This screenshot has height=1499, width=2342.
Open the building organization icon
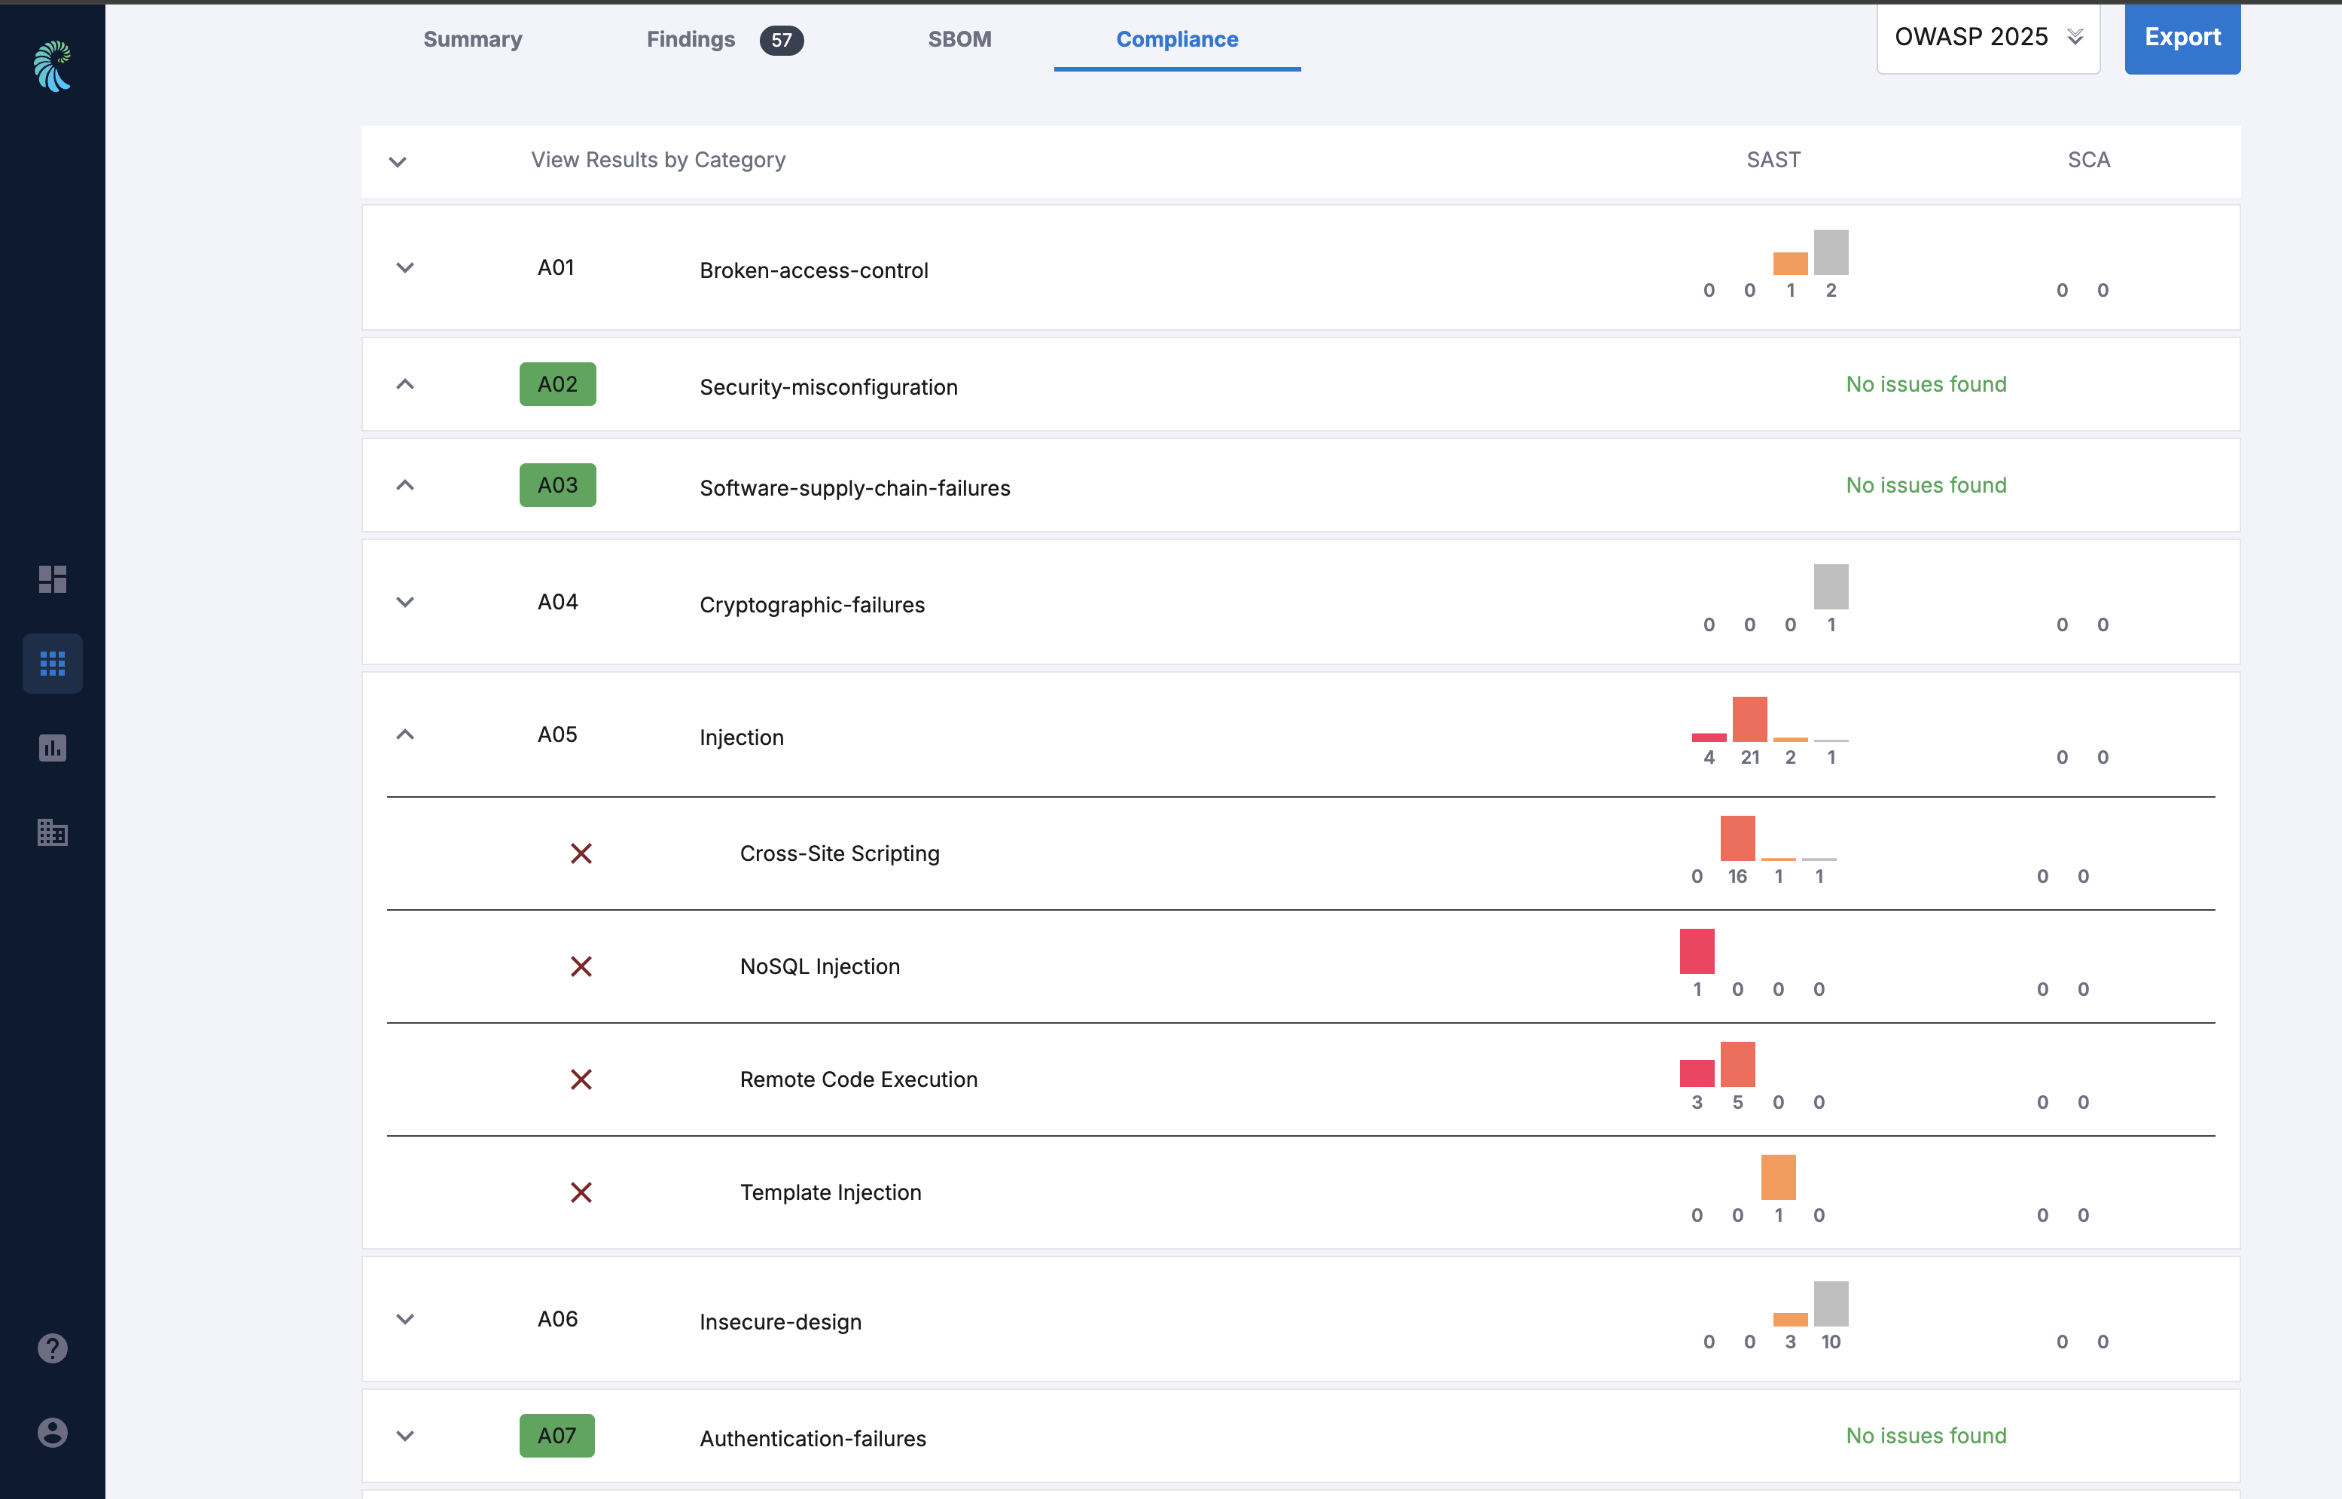click(x=53, y=832)
